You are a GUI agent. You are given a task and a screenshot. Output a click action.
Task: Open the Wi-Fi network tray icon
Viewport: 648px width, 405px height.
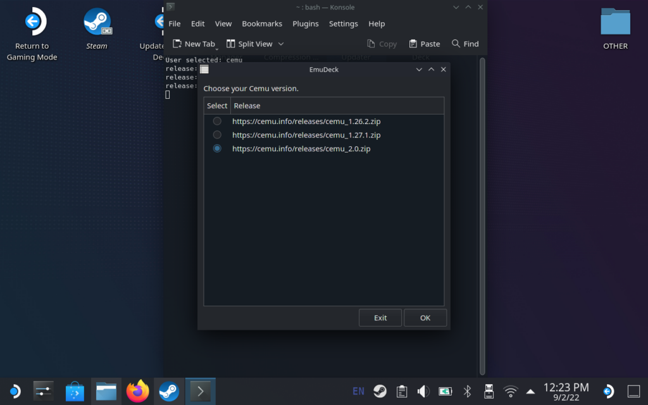click(x=511, y=391)
